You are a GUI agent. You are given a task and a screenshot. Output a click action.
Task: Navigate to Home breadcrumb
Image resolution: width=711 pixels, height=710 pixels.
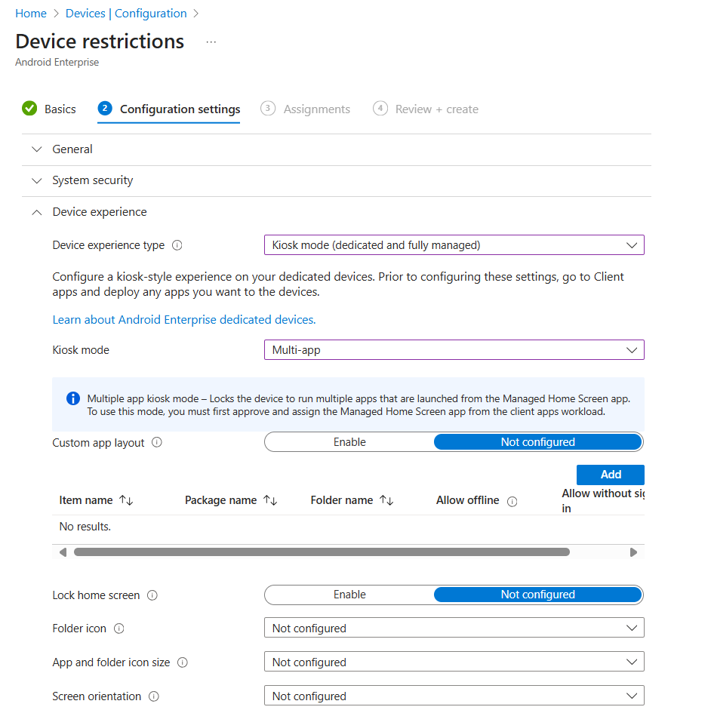(31, 14)
